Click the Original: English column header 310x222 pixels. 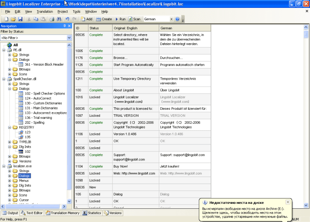[x=136, y=28]
